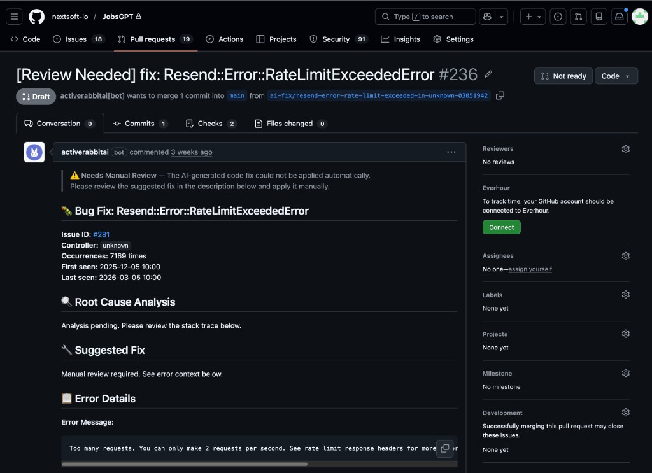Click the Draft status badge
Screen dimensions: 652x473
[x=36, y=96]
